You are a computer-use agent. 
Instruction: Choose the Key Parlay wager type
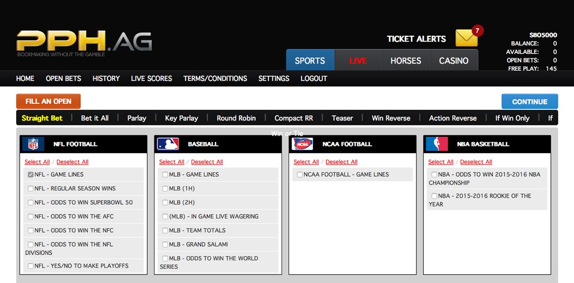[x=182, y=118]
